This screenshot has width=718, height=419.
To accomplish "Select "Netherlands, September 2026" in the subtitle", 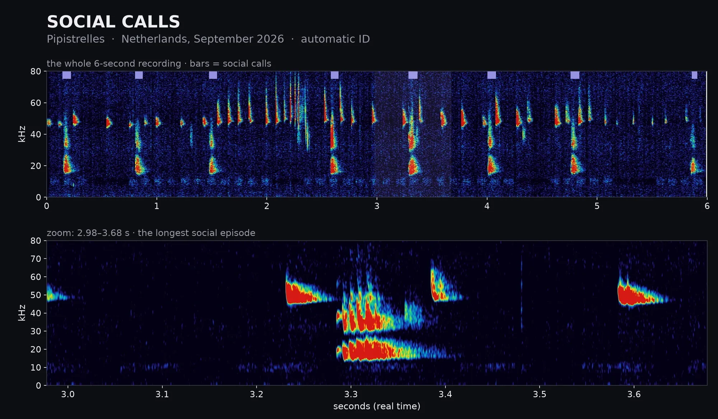I will pyautogui.click(x=202, y=39).
